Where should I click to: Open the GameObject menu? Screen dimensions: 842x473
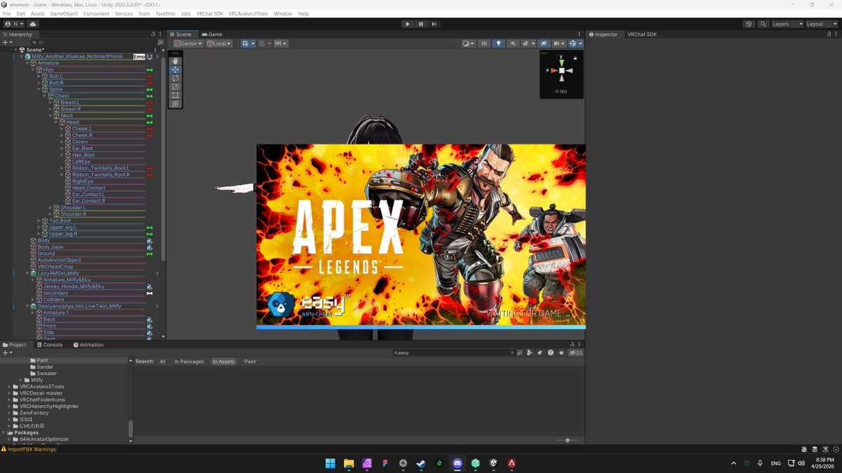[x=64, y=14]
